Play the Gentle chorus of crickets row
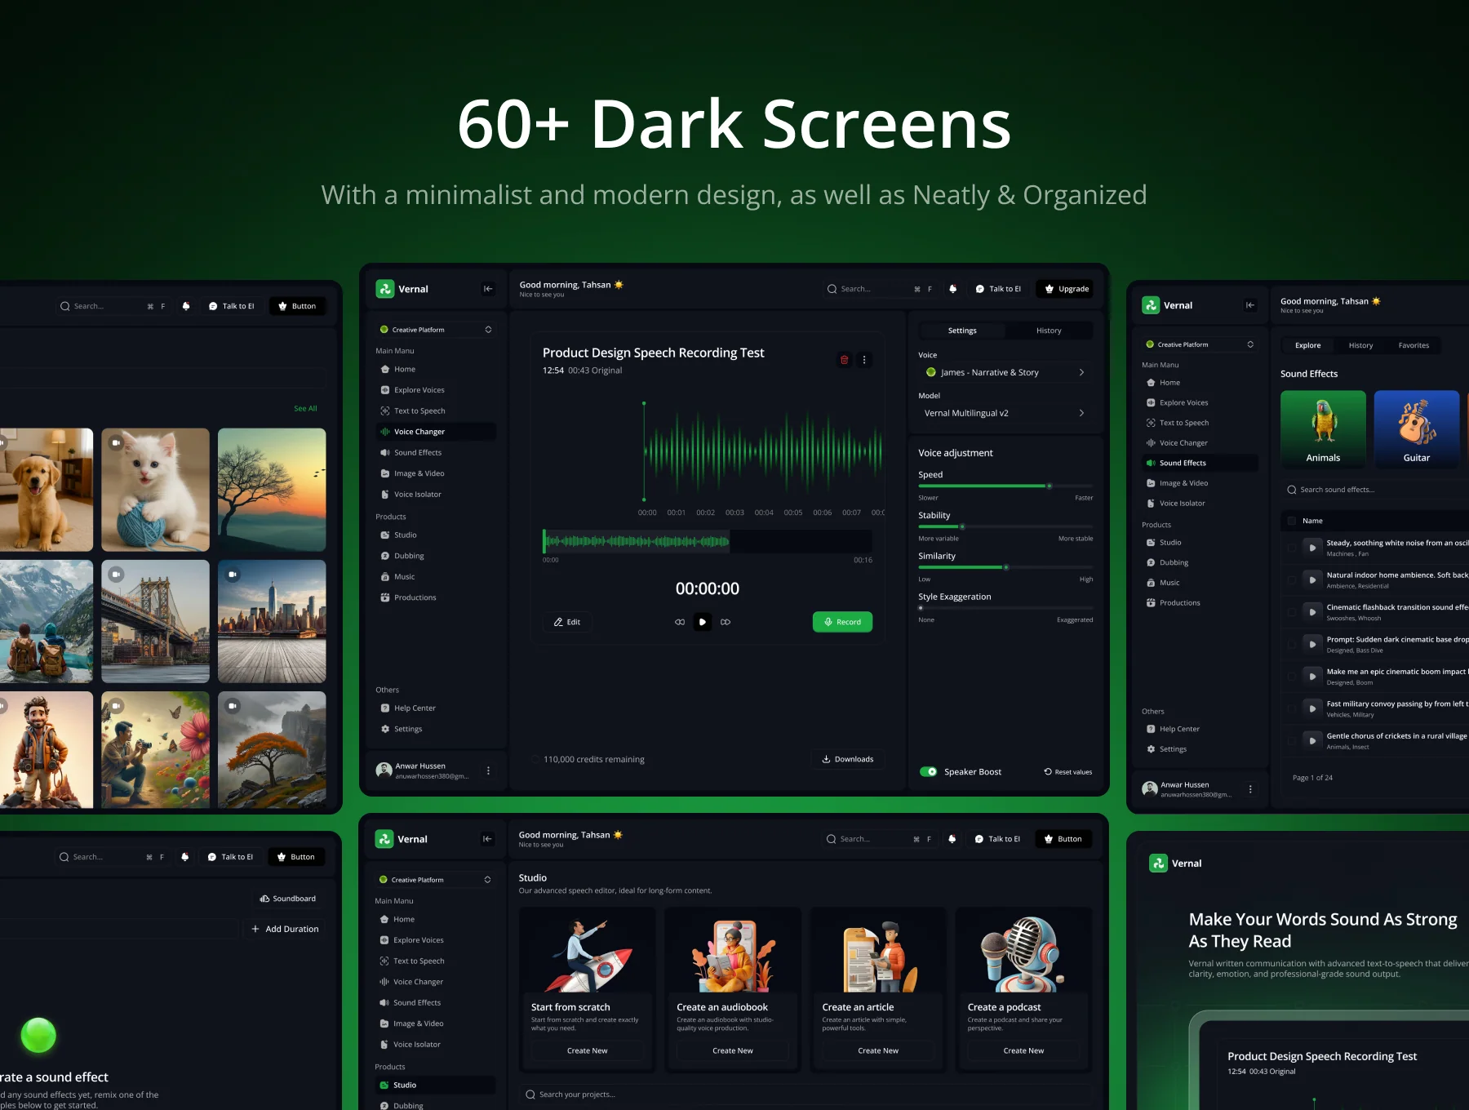 coord(1312,740)
